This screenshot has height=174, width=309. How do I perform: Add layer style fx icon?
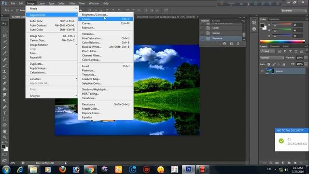tap(271, 163)
